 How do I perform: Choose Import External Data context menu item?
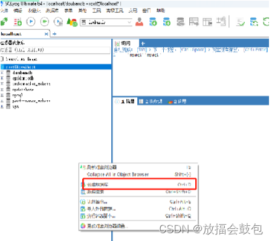(x=138, y=209)
